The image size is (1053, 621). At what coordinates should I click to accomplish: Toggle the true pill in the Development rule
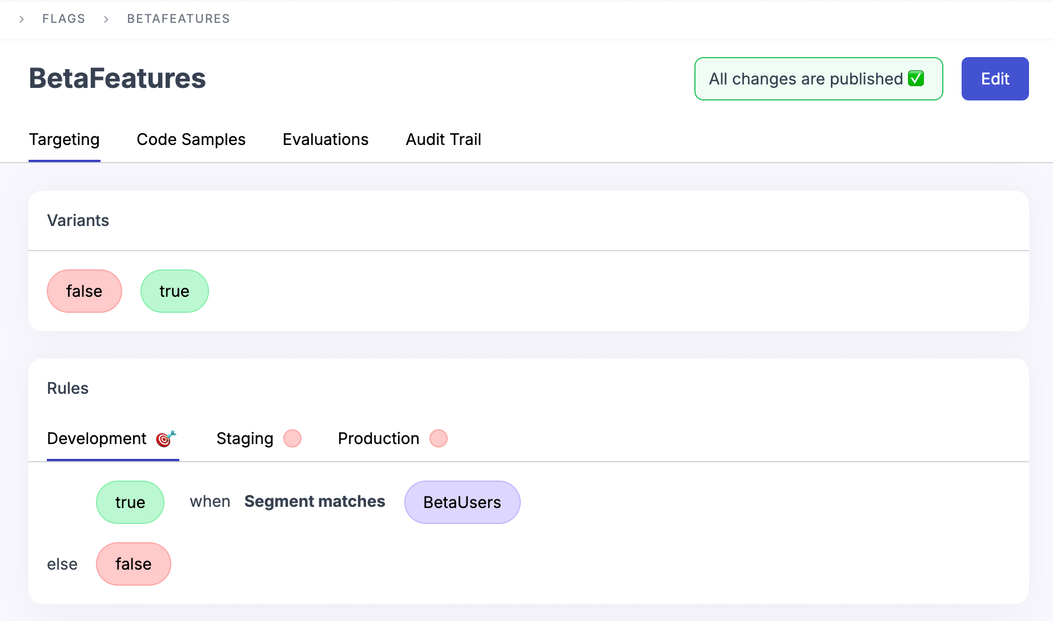[x=130, y=502]
